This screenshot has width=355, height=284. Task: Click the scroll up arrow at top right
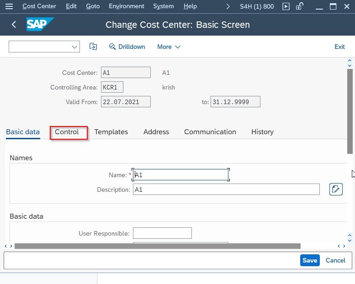pyautogui.click(x=350, y=61)
